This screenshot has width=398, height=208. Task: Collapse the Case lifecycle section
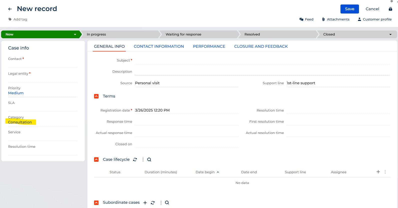96,159
